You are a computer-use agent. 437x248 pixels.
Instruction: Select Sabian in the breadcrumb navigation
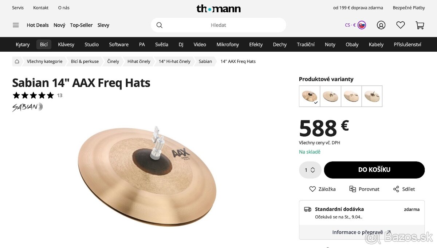tap(205, 61)
